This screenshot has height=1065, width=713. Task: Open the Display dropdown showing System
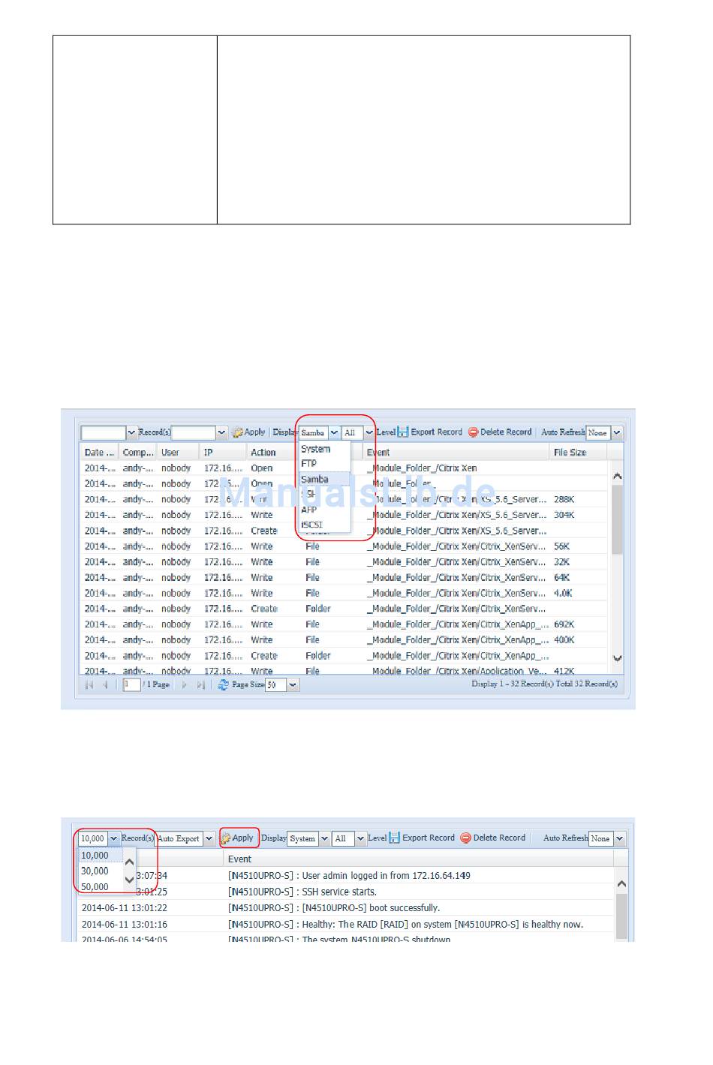click(x=325, y=838)
